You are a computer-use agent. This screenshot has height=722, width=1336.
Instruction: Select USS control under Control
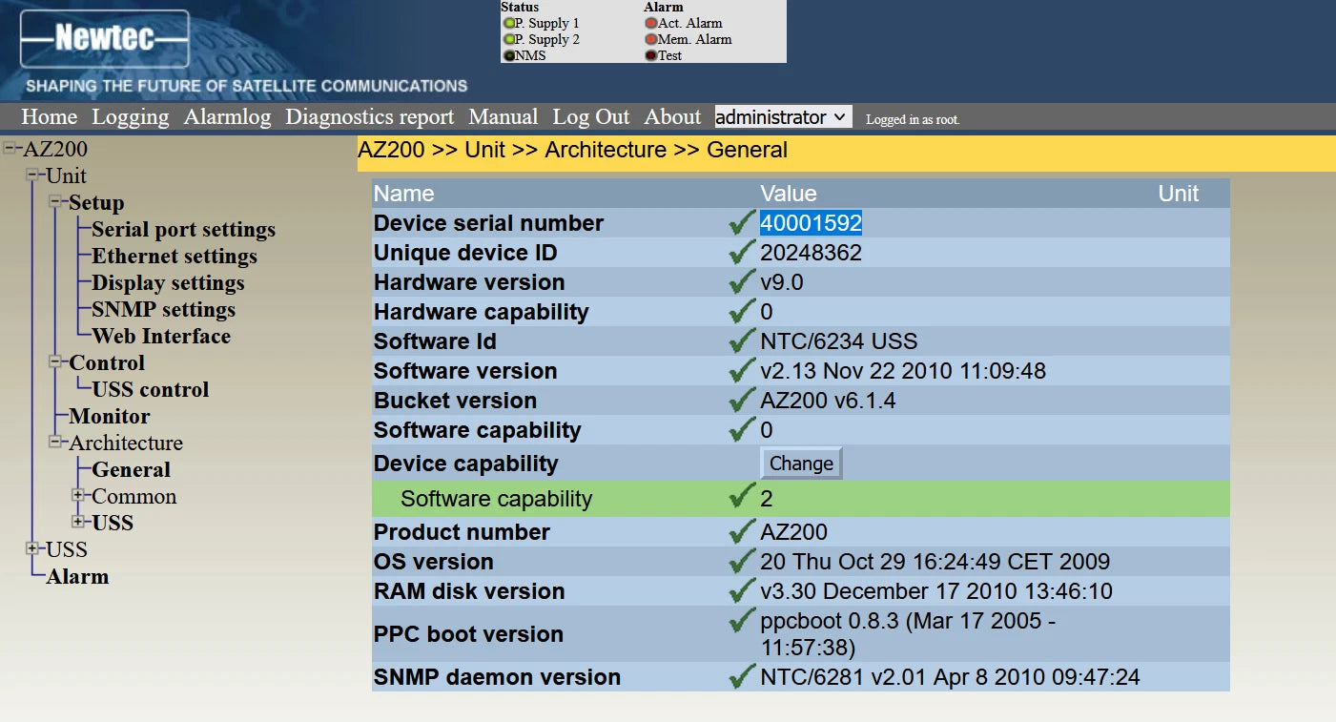[x=151, y=389]
